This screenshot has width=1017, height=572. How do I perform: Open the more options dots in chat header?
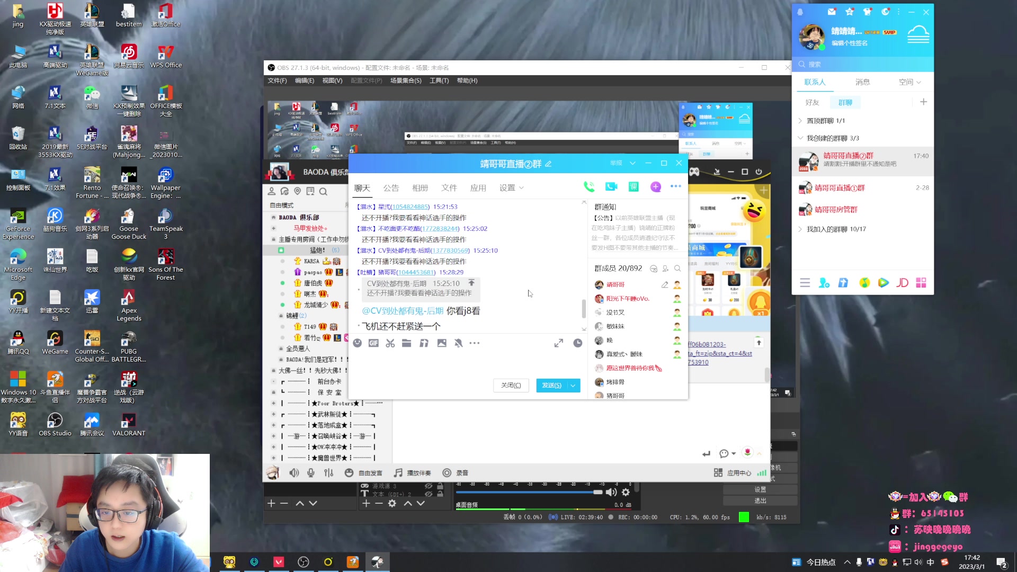pos(676,186)
